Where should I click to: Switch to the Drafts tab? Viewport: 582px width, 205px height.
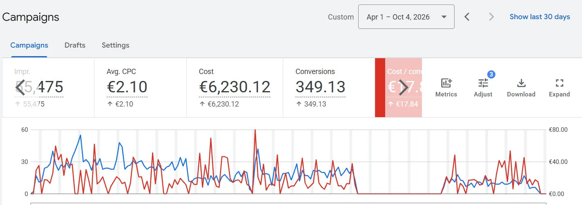pos(75,45)
